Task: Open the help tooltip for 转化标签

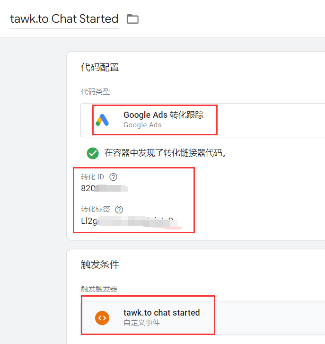Action: [119, 209]
